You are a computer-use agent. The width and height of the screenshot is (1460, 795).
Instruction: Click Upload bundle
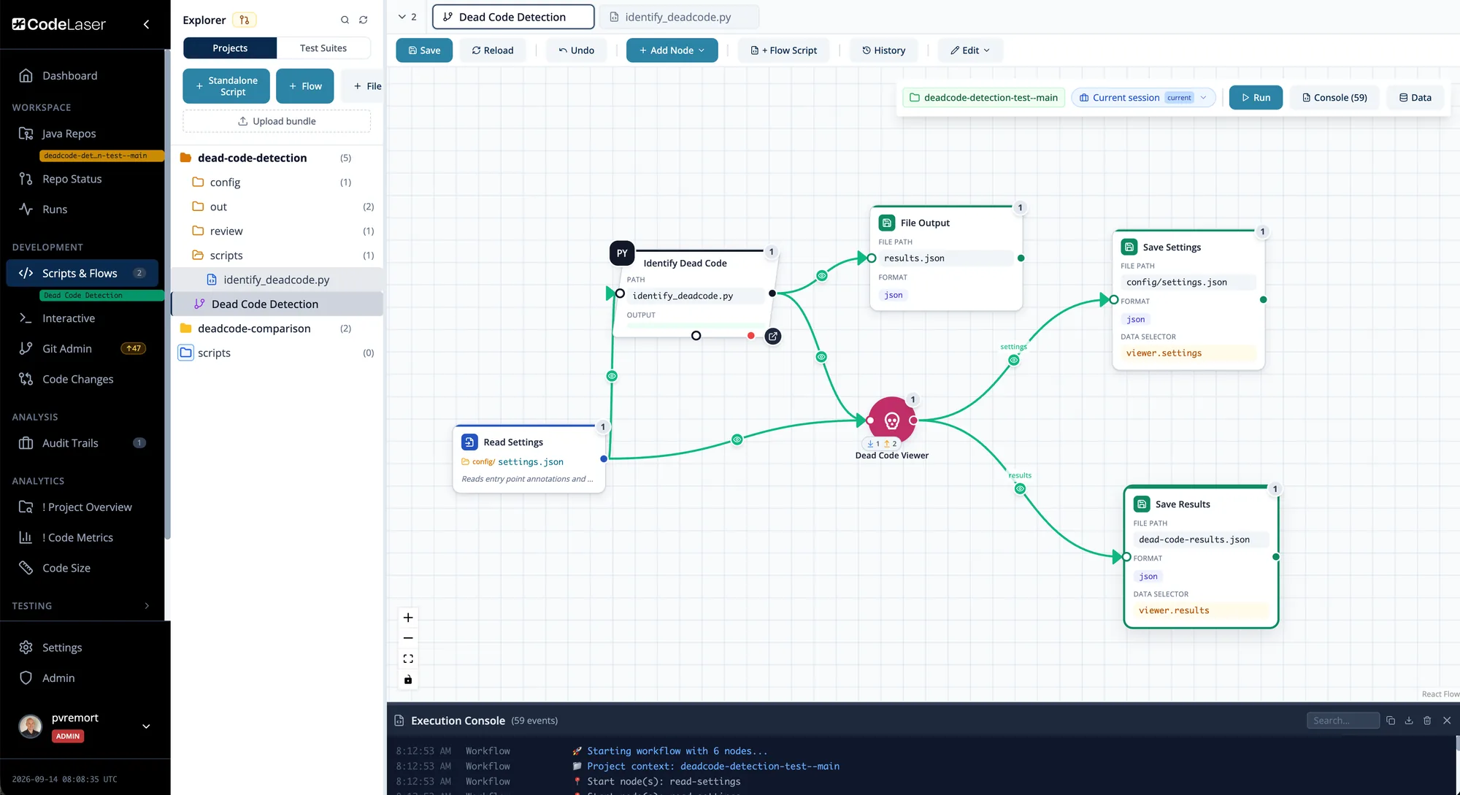pyautogui.click(x=277, y=121)
